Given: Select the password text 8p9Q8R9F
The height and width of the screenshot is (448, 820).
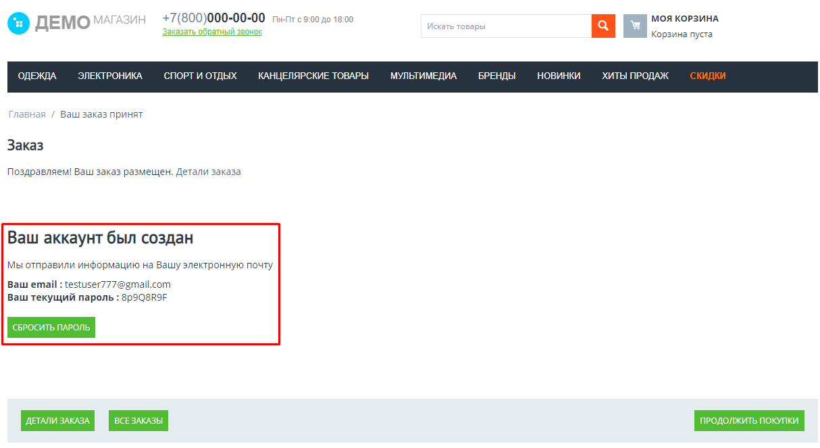Looking at the screenshot, I should point(144,297).
